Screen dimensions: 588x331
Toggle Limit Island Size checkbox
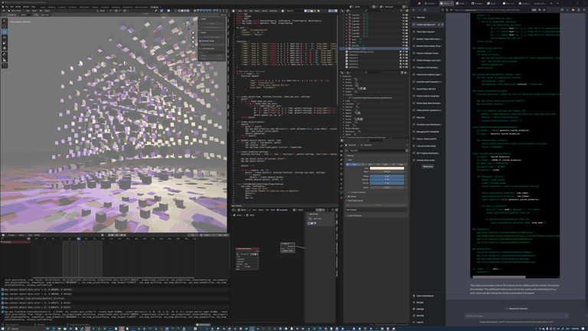(x=201, y=48)
